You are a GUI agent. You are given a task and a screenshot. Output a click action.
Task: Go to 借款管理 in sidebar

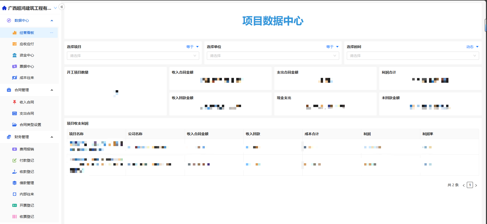27,183
